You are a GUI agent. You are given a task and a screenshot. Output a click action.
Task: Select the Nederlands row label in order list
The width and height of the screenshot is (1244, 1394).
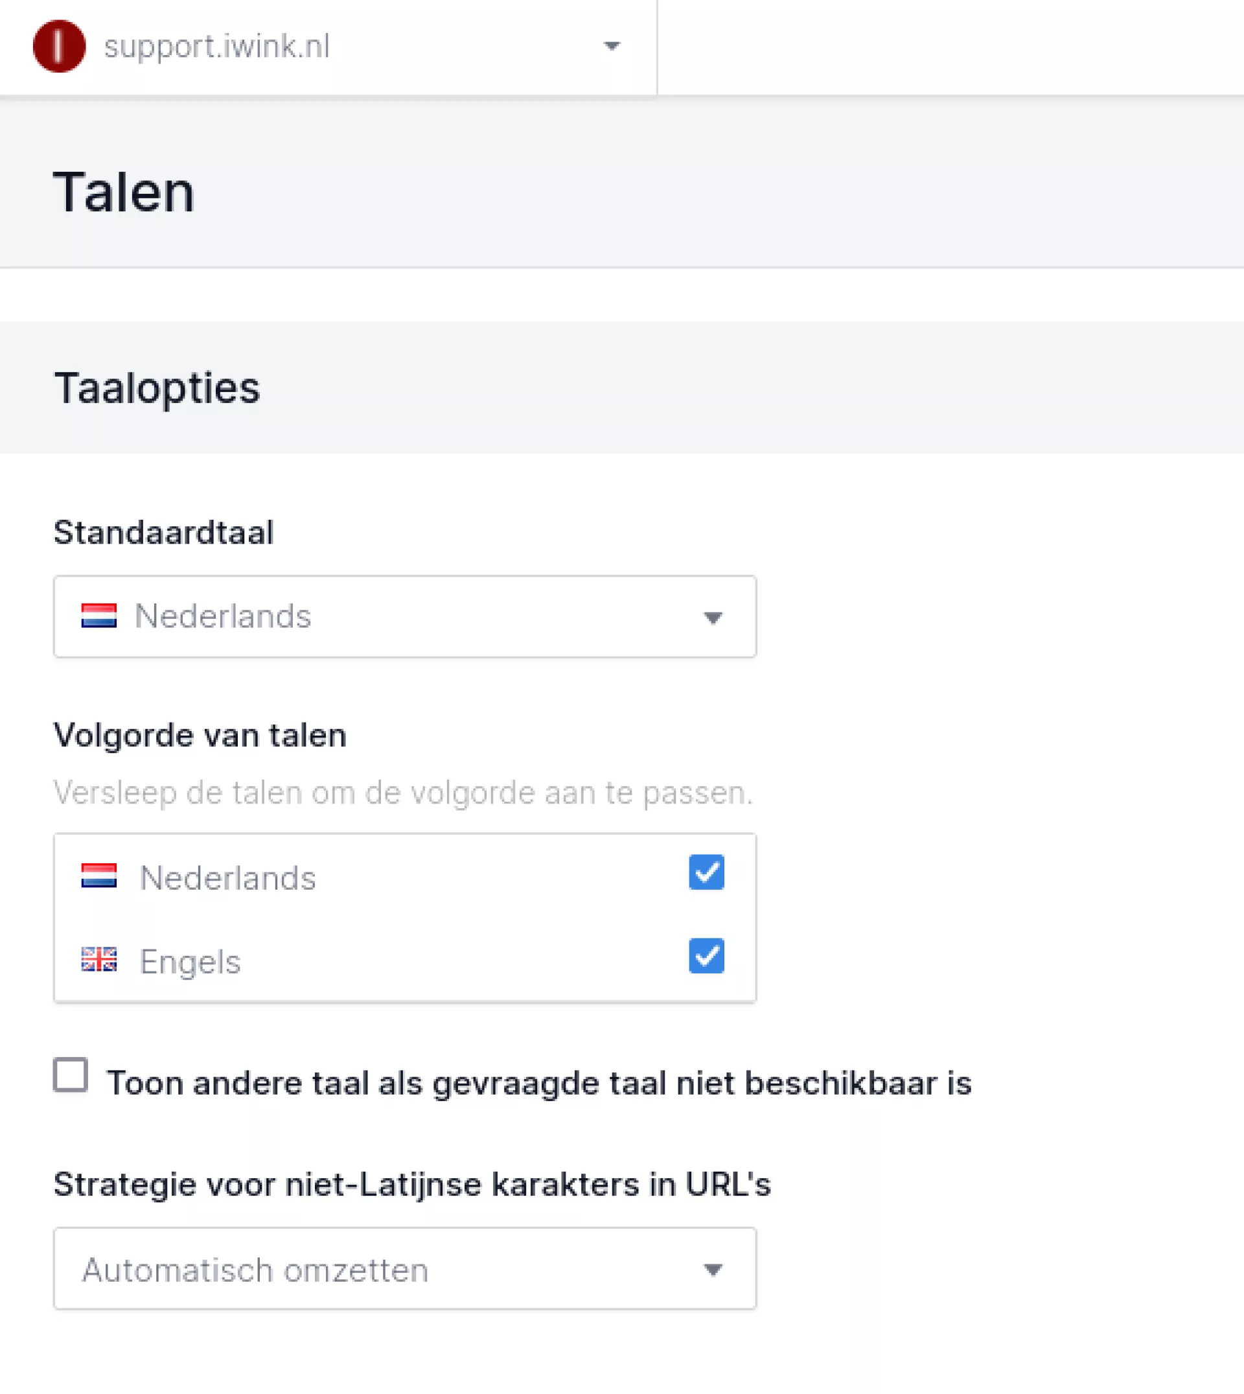227,878
